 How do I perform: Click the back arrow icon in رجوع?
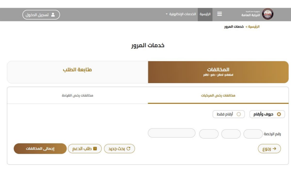pyautogui.click(x=274, y=149)
